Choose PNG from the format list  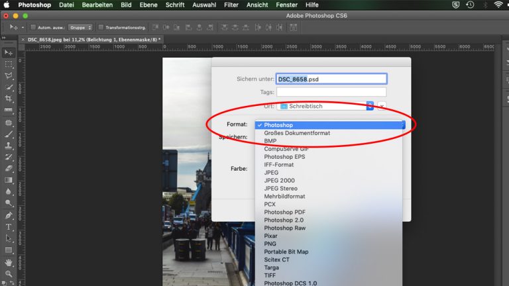coord(270,244)
